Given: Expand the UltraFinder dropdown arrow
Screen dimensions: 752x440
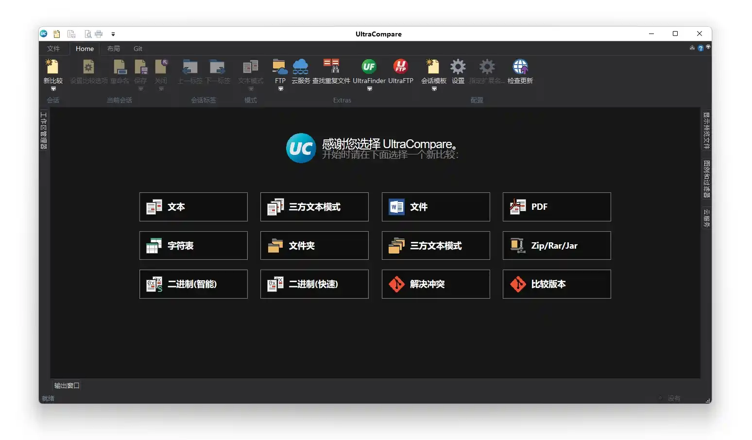Looking at the screenshot, I should coord(370,89).
